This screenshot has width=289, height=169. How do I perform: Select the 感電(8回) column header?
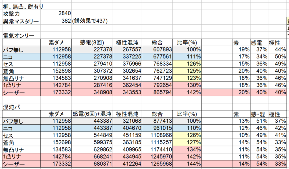pos(92,43)
